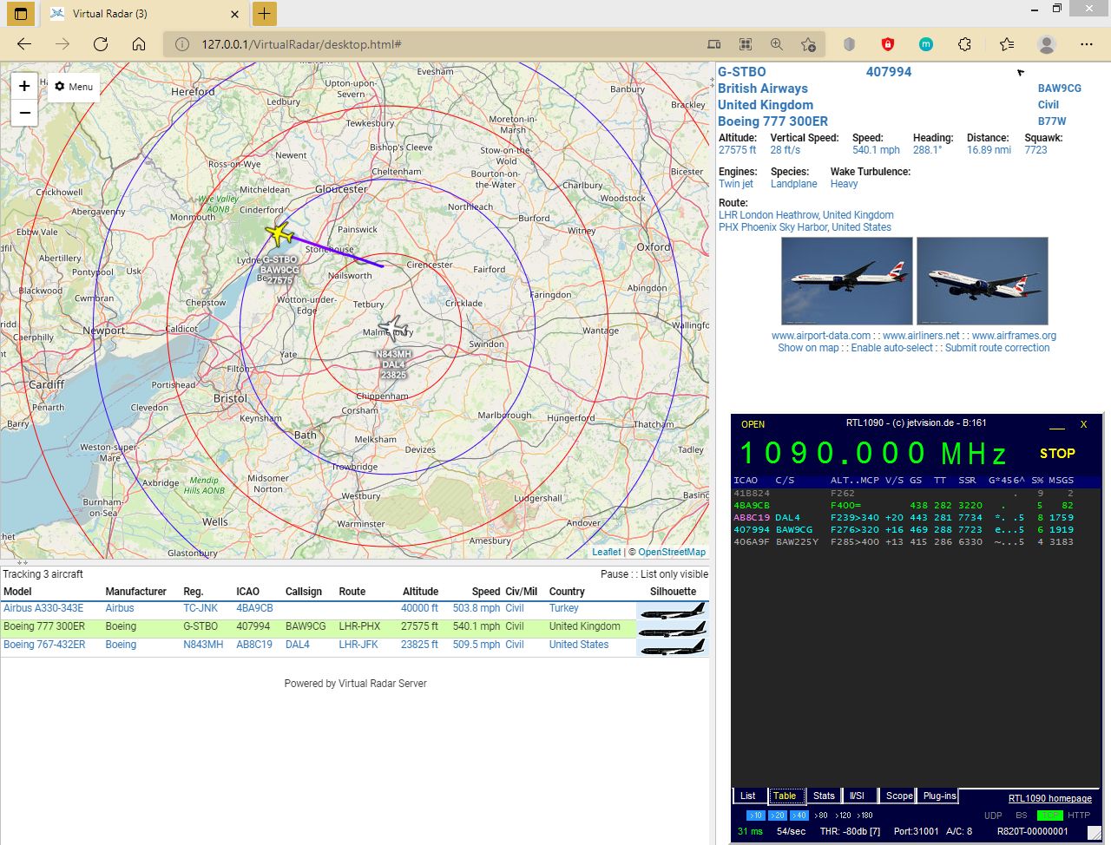The image size is (1111, 845).
Task: Toggle the >20 range ring in RTL1090
Action: (777, 816)
